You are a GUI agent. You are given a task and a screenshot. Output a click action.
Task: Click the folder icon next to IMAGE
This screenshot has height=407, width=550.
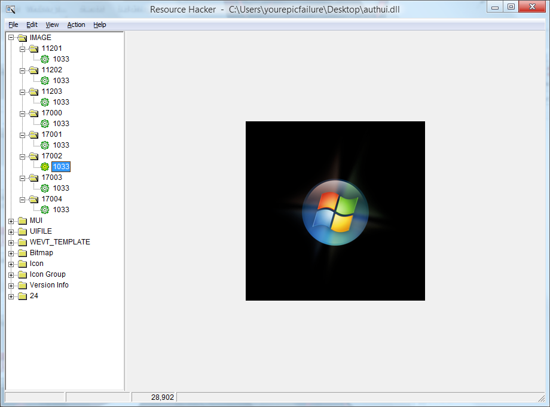tap(22, 37)
